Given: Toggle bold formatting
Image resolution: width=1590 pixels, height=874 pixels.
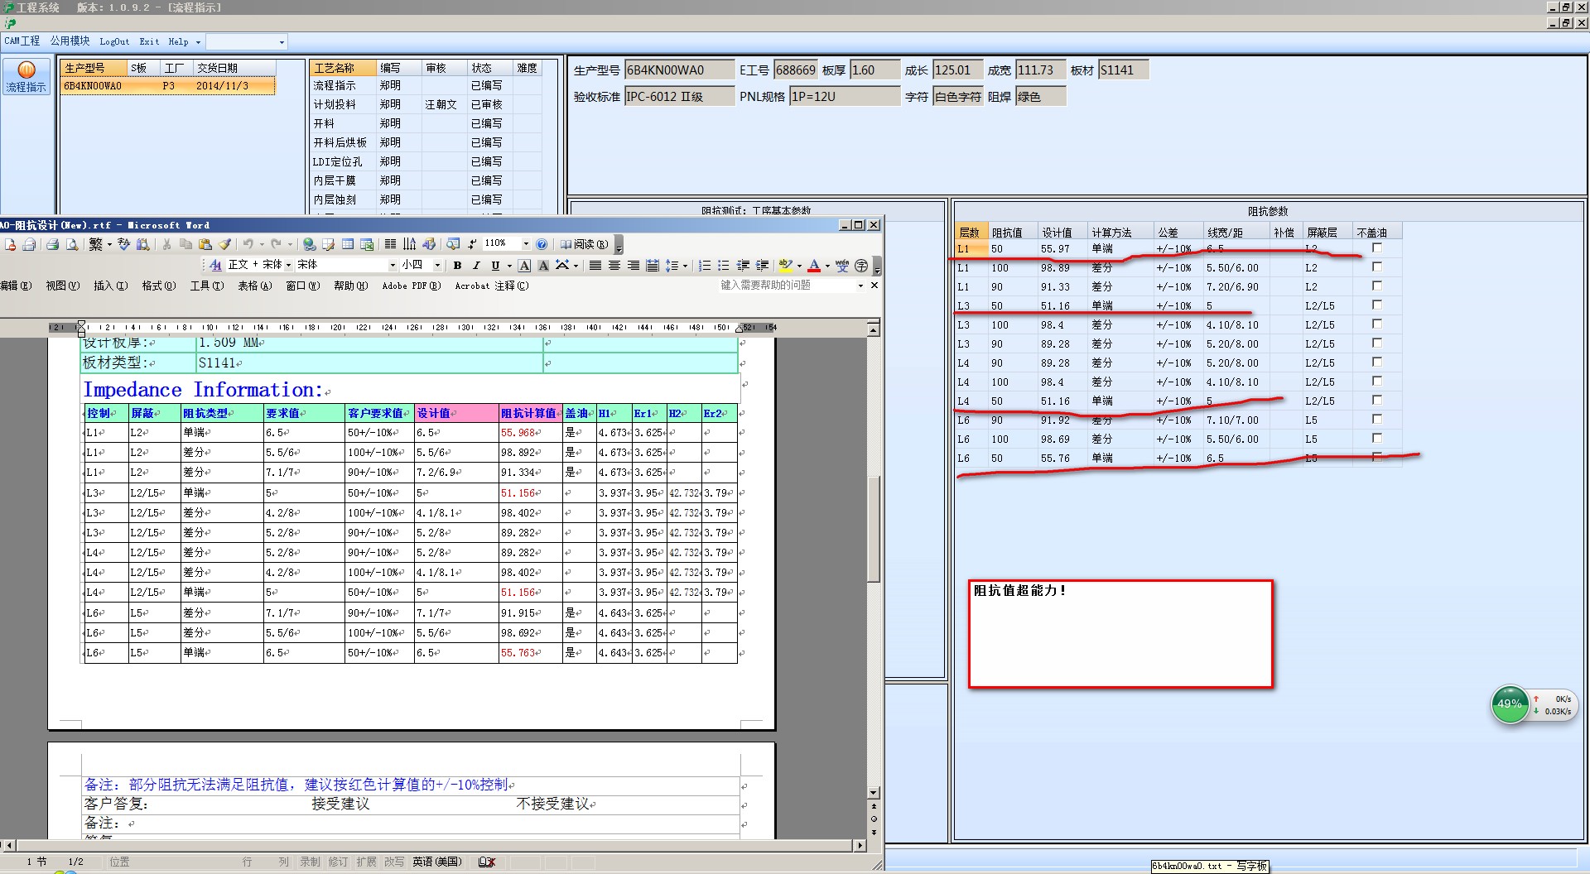Looking at the screenshot, I should click(457, 265).
